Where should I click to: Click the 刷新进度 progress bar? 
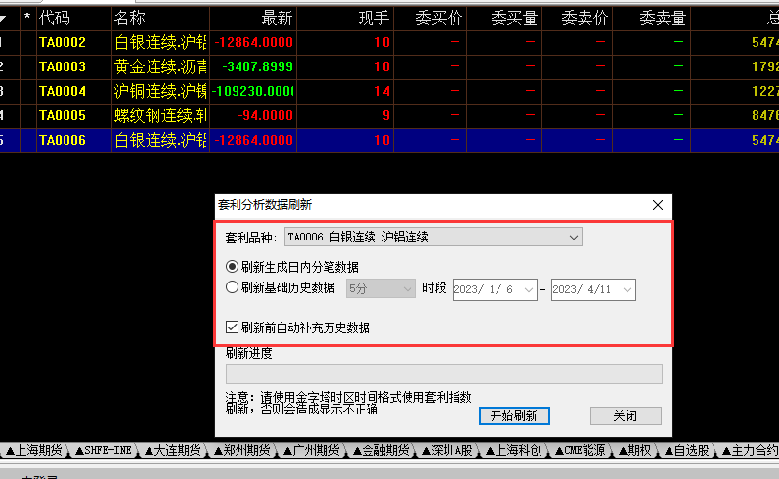[x=444, y=374]
